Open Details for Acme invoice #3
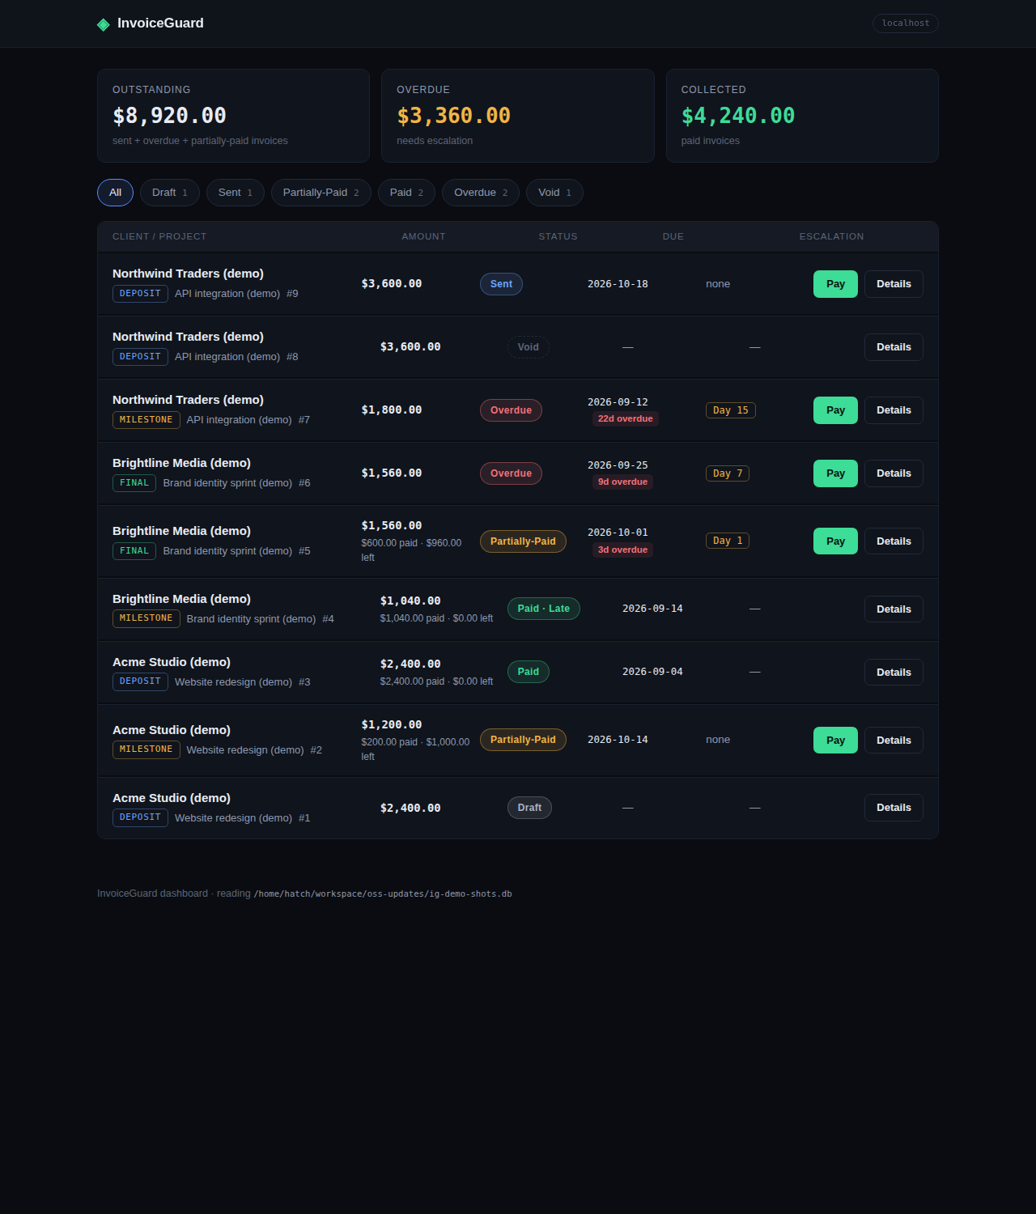This screenshot has width=1036, height=1214. pyautogui.click(x=894, y=673)
